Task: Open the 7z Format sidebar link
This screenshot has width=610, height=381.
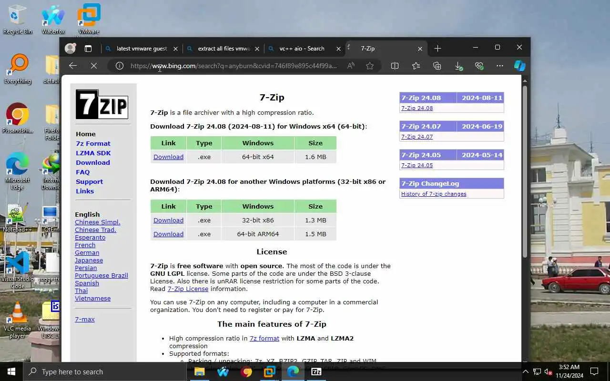Action: [93, 143]
